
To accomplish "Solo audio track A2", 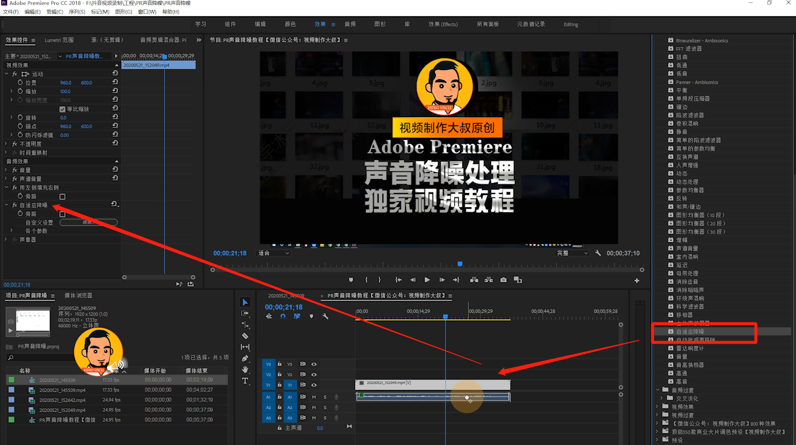I will tap(325, 408).
